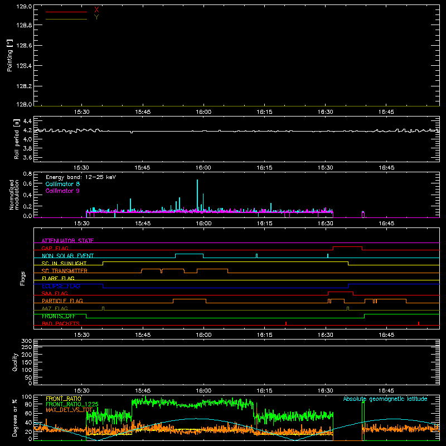Click the ECLIPSE_FLAG label
Image resolution: width=446 pixels, height=446 pixels.
pyautogui.click(x=61, y=286)
